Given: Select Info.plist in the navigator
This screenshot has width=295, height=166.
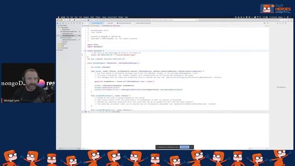Looking at the screenshot, I should pos(65,42).
